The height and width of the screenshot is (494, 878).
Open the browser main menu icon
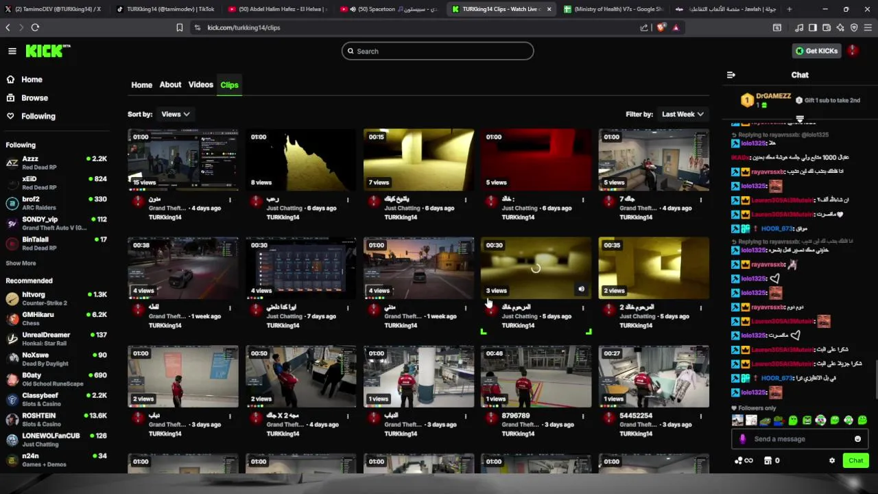868,27
